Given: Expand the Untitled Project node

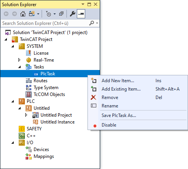Looking at the screenshot, I should tap(26, 115).
